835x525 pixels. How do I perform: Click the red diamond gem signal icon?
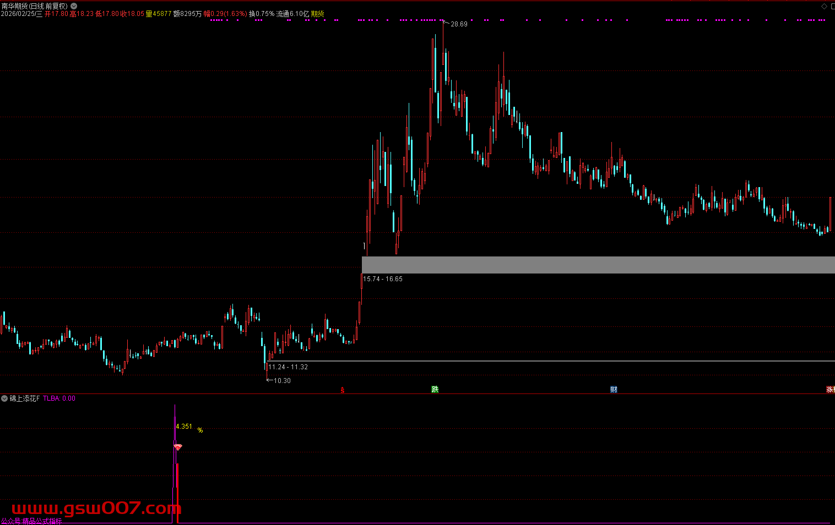point(178,447)
